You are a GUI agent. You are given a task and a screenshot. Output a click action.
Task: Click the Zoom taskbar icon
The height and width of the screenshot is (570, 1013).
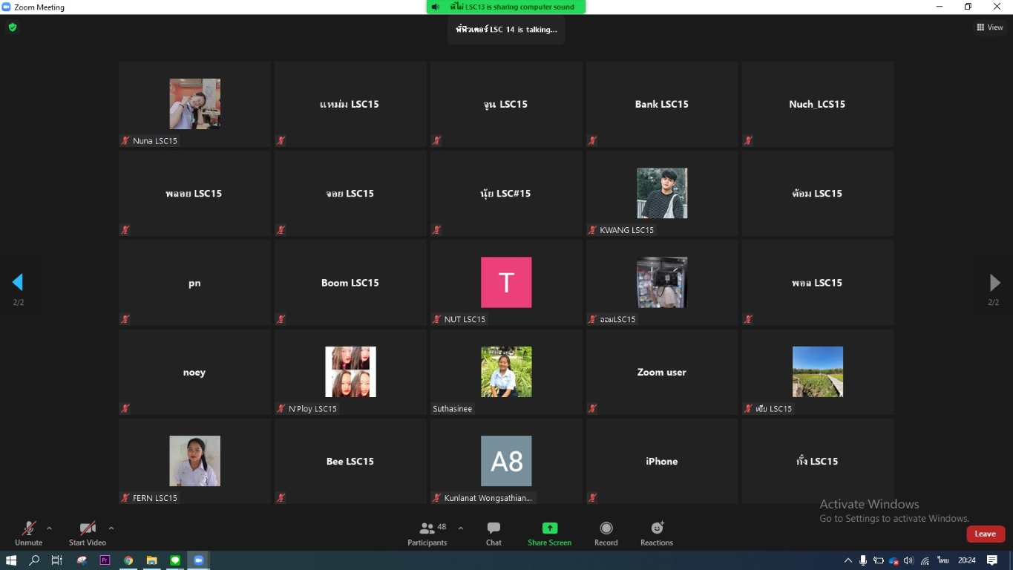click(x=198, y=560)
